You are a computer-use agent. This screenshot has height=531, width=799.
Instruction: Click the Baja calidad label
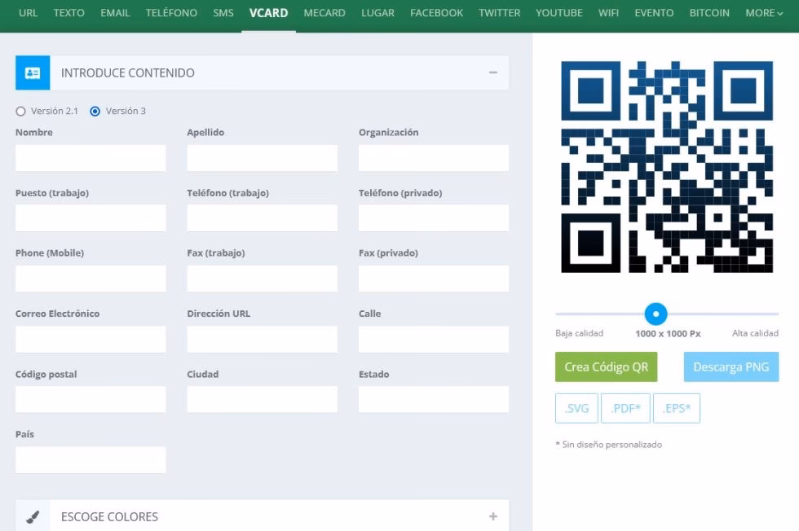tap(579, 333)
